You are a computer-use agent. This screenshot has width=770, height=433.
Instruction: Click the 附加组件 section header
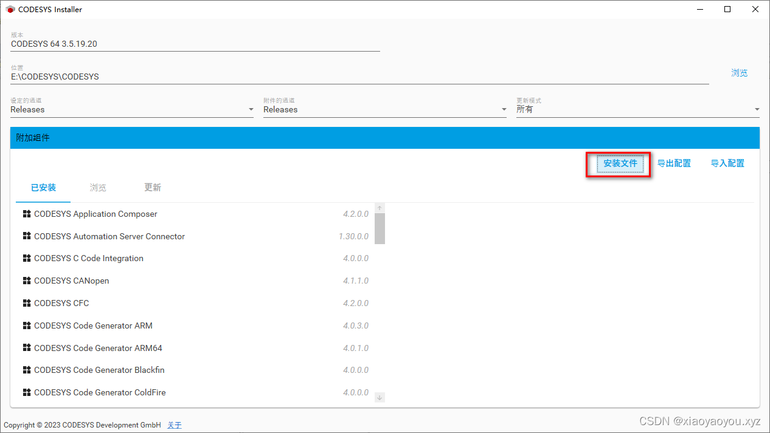tap(385, 138)
